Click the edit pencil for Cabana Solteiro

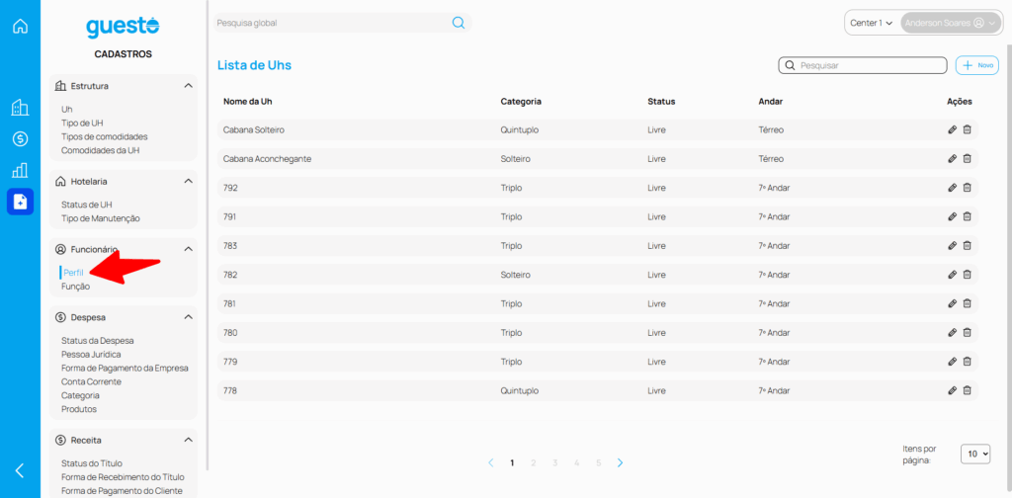pyautogui.click(x=952, y=129)
